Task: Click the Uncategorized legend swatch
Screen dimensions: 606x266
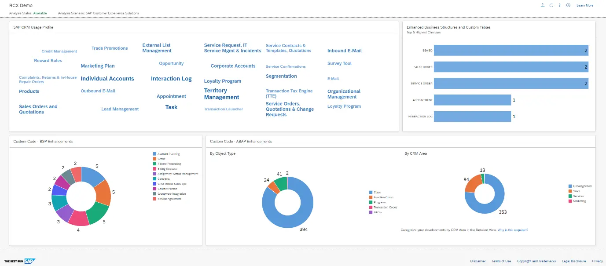Action: 570,186
